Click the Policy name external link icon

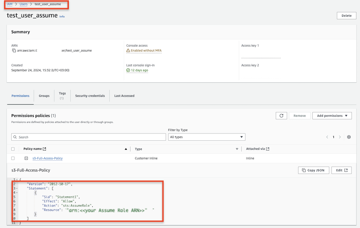point(45,149)
